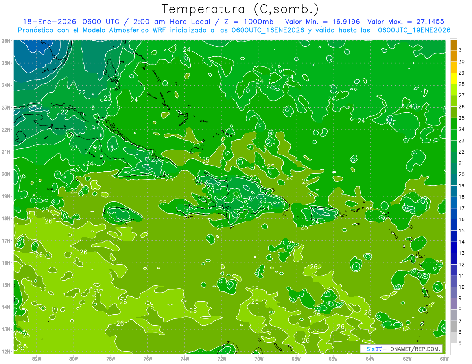
Task: Click the "SisTT - ONAMET/REP.DOM." credit label
Action: 401,349
